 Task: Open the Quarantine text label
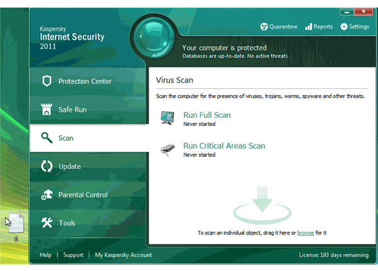pyautogui.click(x=283, y=26)
